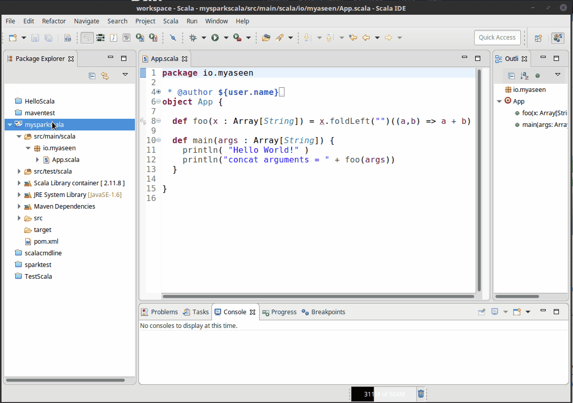Expand Scala Library container node
This screenshot has height=403, width=573.
19,183
